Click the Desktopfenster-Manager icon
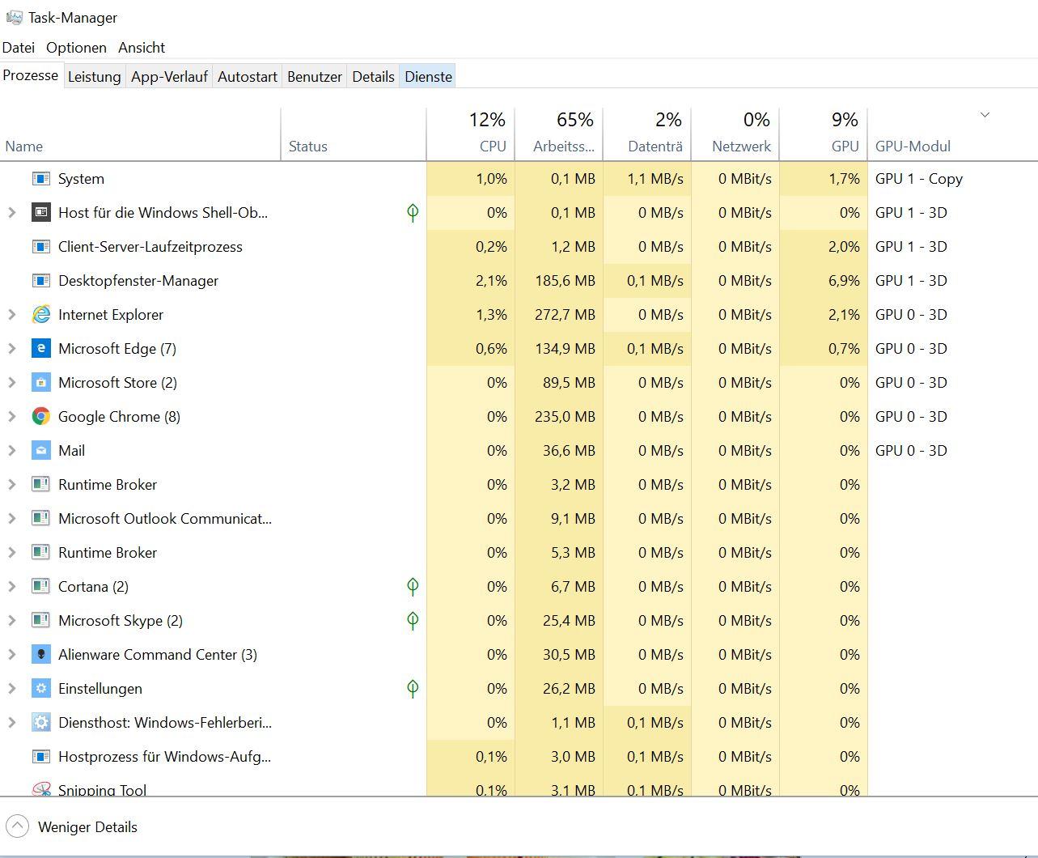This screenshot has height=858, width=1038. coord(40,281)
